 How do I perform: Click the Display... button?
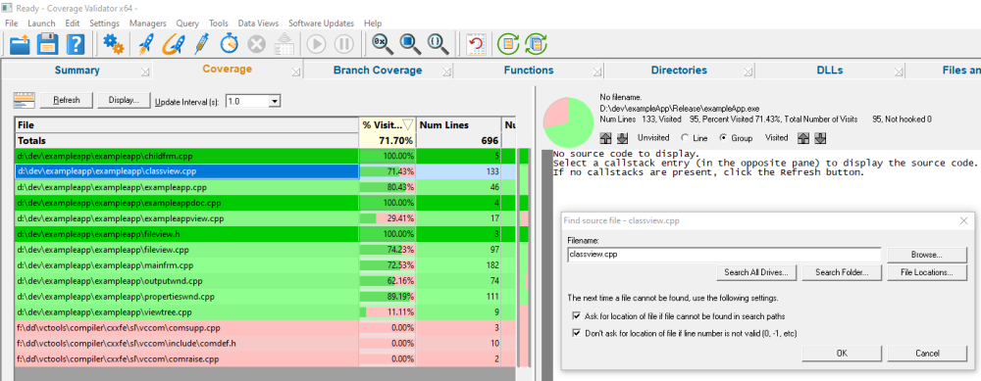click(124, 100)
